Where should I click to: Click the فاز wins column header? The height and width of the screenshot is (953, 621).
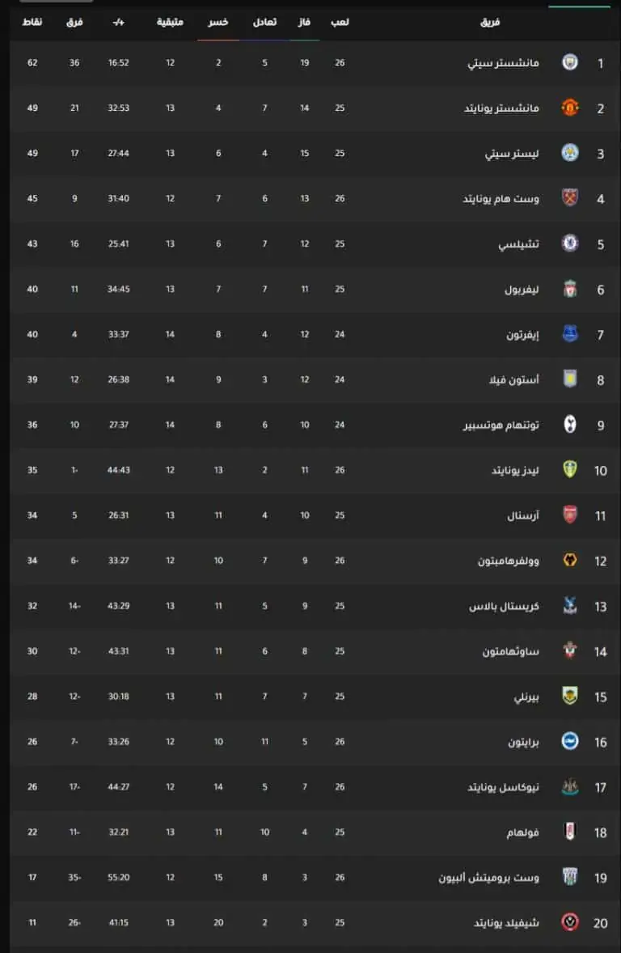click(x=304, y=22)
